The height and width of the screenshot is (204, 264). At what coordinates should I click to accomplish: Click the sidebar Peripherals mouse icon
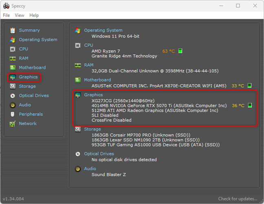tap(13, 115)
